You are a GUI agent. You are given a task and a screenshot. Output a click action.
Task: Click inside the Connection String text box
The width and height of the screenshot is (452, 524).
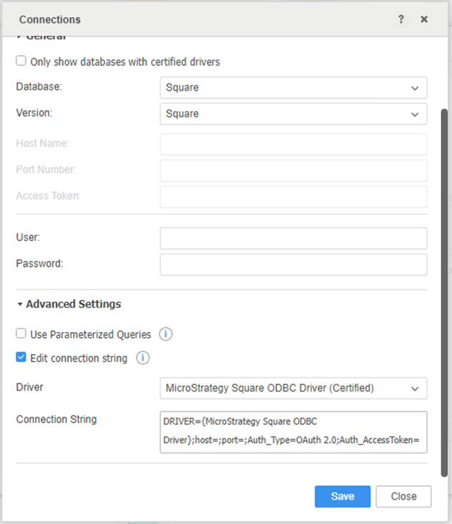(293, 432)
